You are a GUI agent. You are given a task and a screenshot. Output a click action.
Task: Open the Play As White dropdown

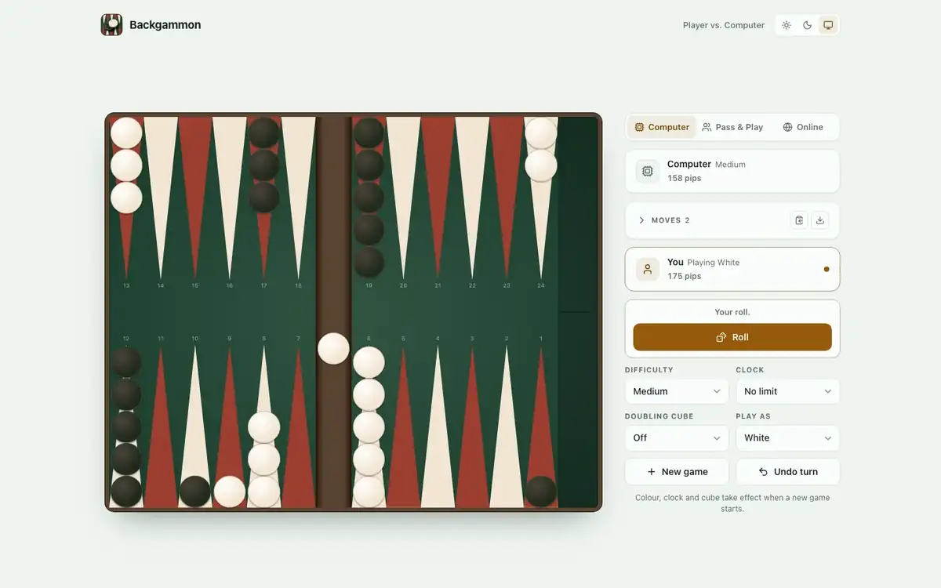(787, 437)
